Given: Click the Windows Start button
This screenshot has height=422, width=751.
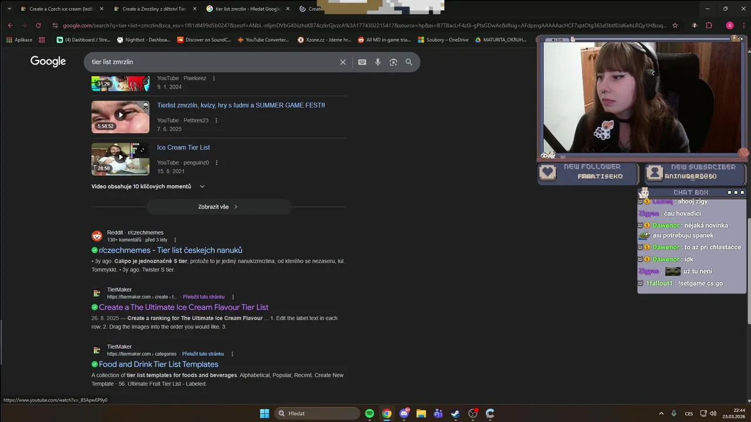Looking at the screenshot, I should click(265, 413).
